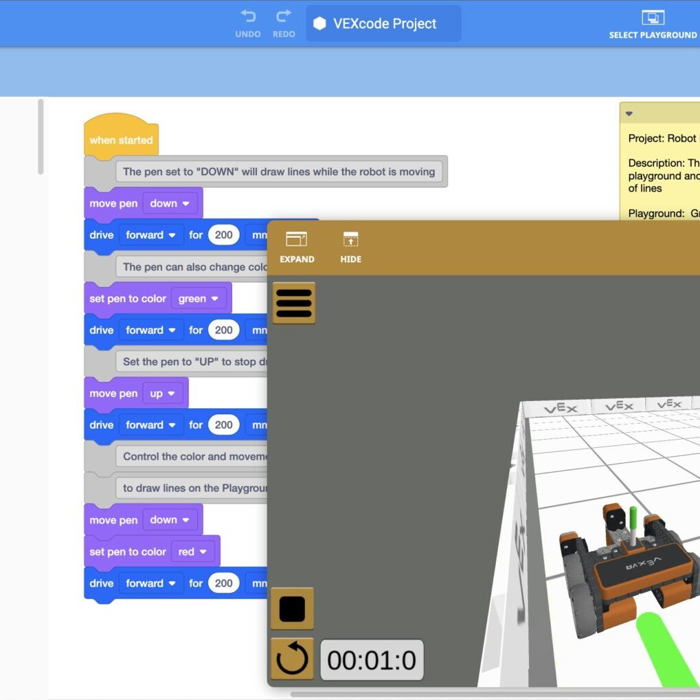Image resolution: width=700 pixels, height=700 pixels.
Task: Select the 'set pen to color' green block label
Action: pyautogui.click(x=128, y=299)
